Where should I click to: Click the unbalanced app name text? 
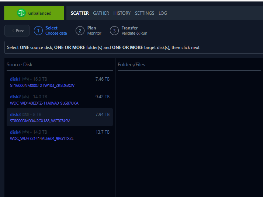(x=40, y=13)
